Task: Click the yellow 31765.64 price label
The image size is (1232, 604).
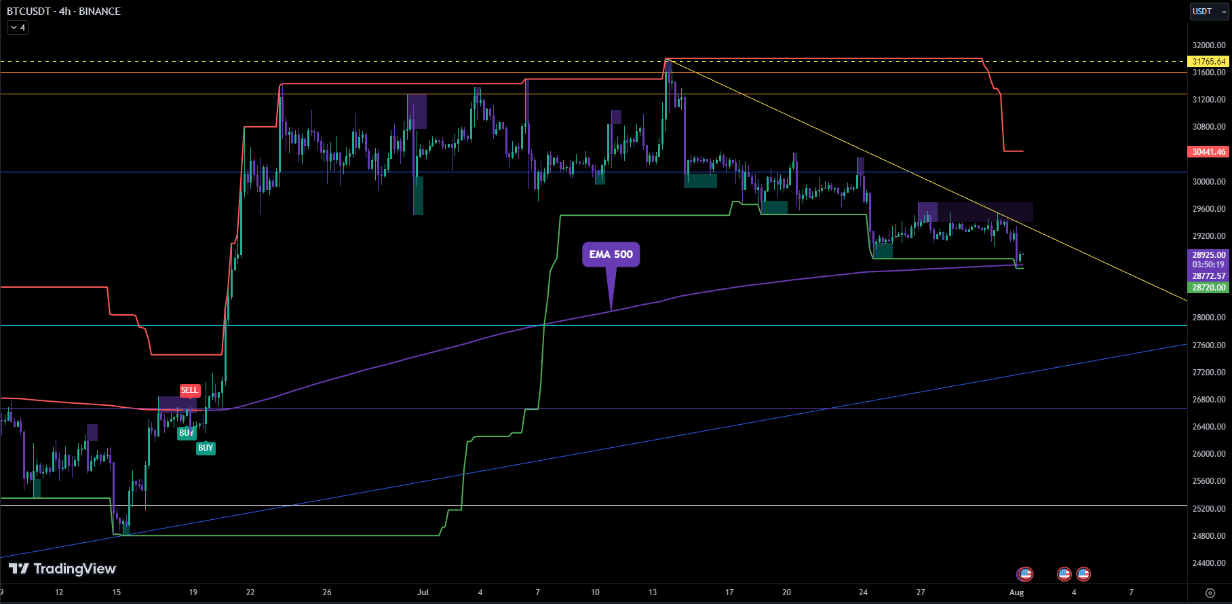Action: [x=1209, y=61]
